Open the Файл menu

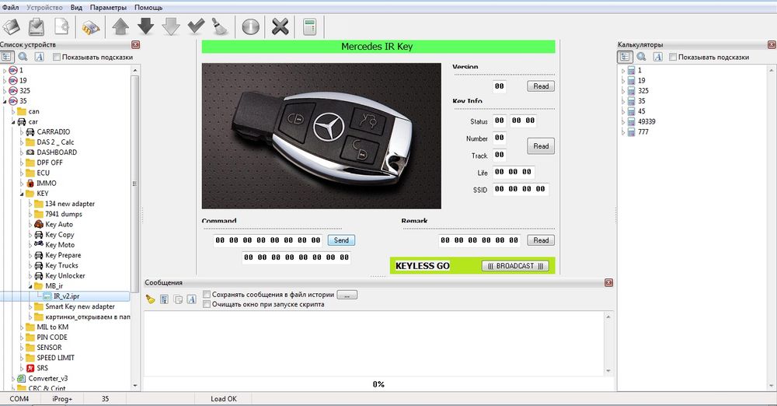pyautogui.click(x=10, y=8)
